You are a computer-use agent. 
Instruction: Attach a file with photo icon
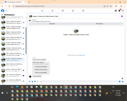32,82
